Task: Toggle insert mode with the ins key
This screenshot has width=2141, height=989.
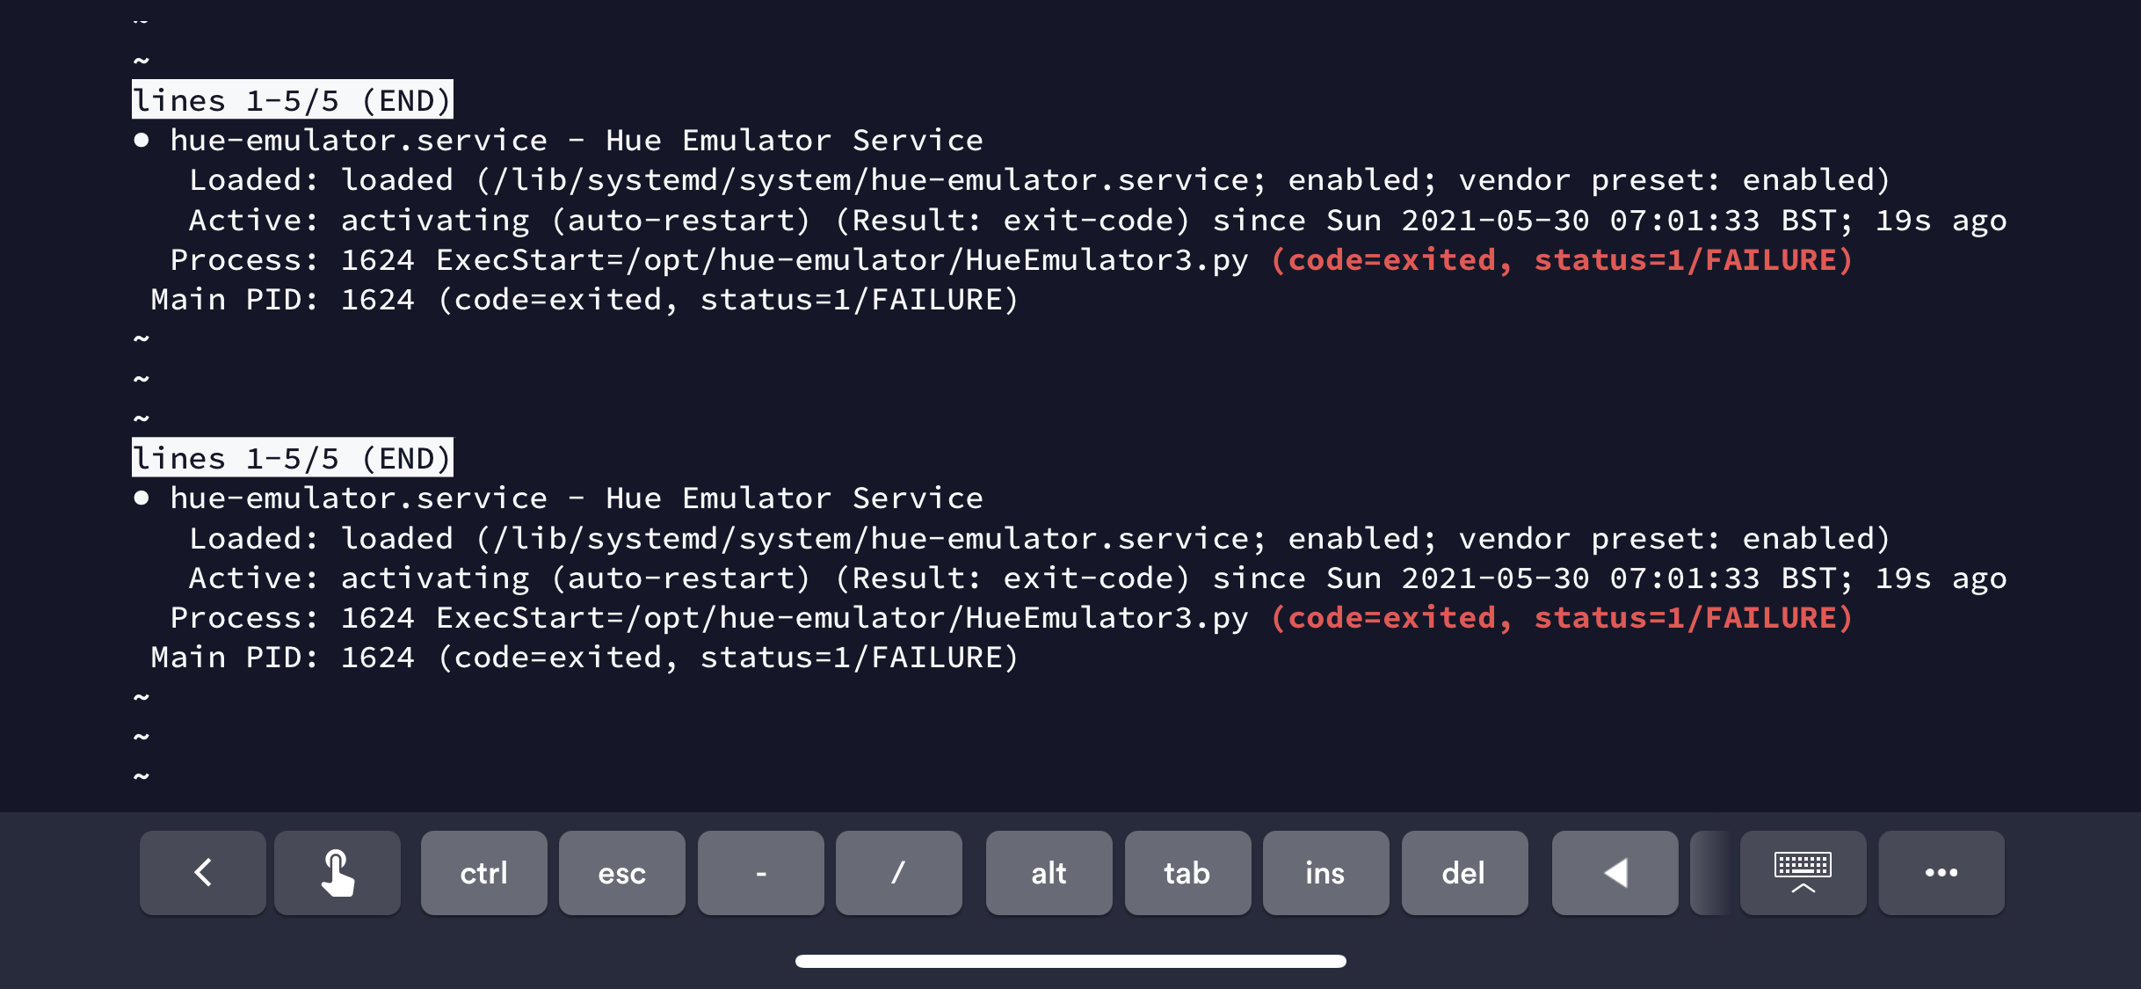Action: tap(1326, 873)
